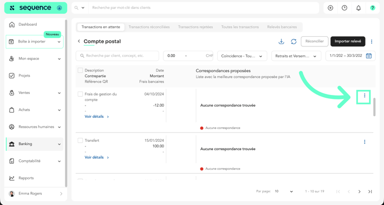Click the Importer relevé button

(x=348, y=41)
